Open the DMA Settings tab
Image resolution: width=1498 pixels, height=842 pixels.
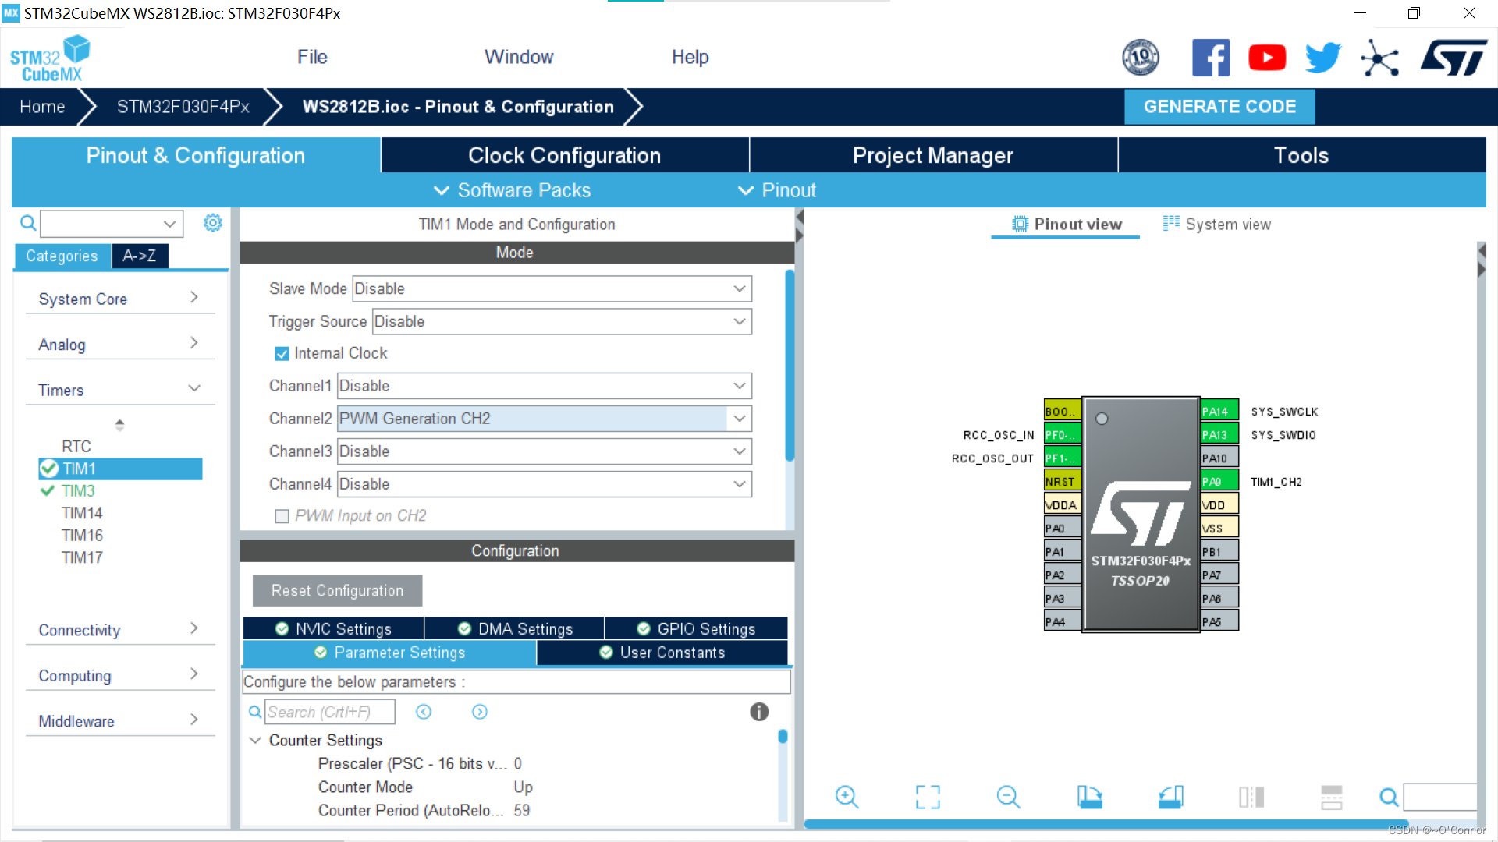515,629
